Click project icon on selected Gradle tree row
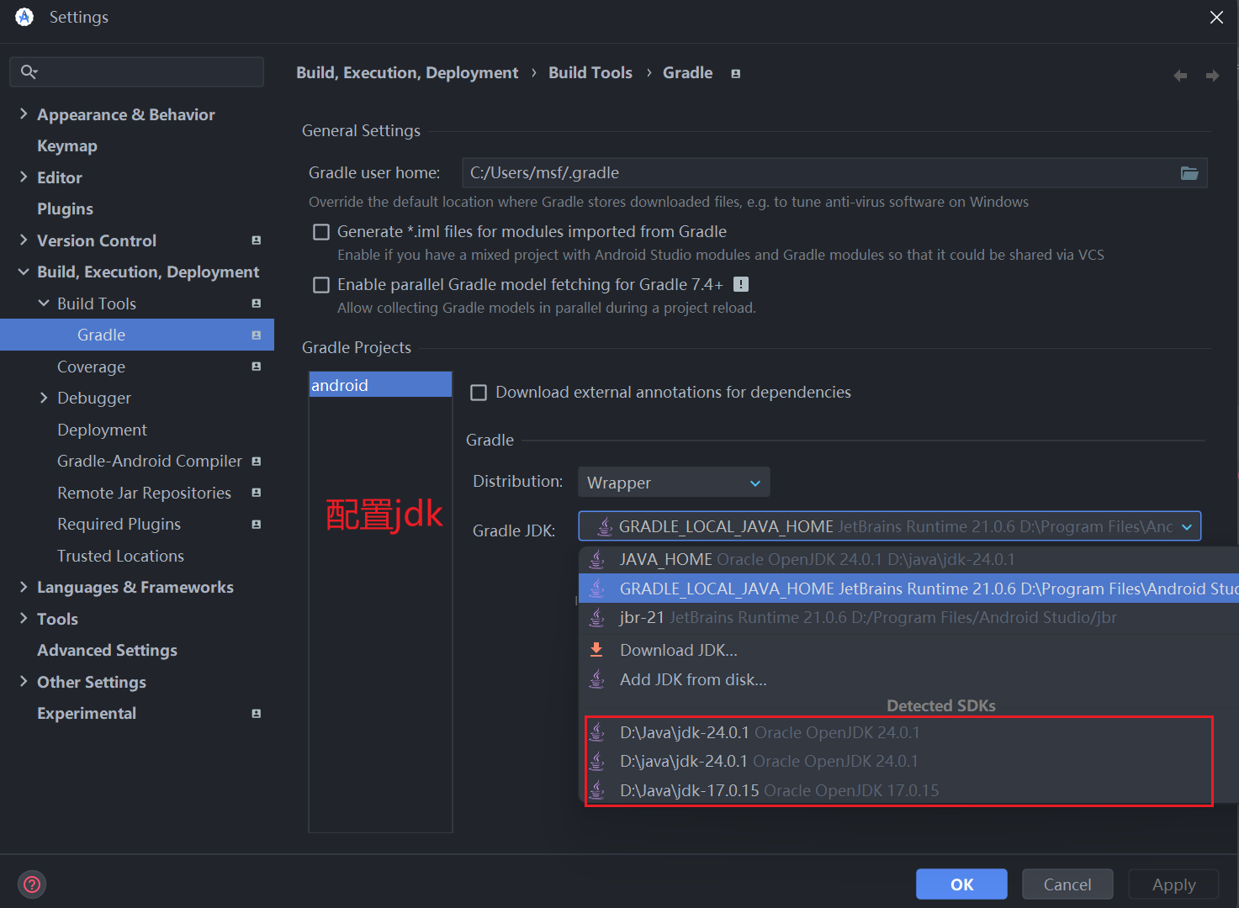Image resolution: width=1239 pixels, height=908 pixels. (x=257, y=335)
